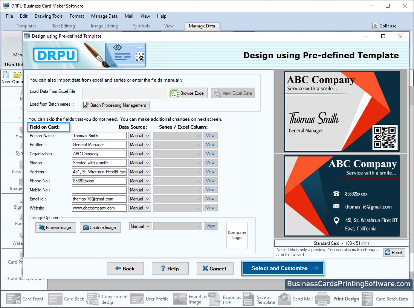Click the card front preview thumbnail

342,111
